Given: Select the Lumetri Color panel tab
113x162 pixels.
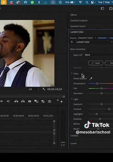Looking at the screenshot, I should 77,32.
